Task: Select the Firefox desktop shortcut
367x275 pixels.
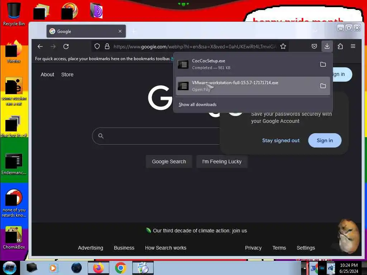Action: pos(14,52)
